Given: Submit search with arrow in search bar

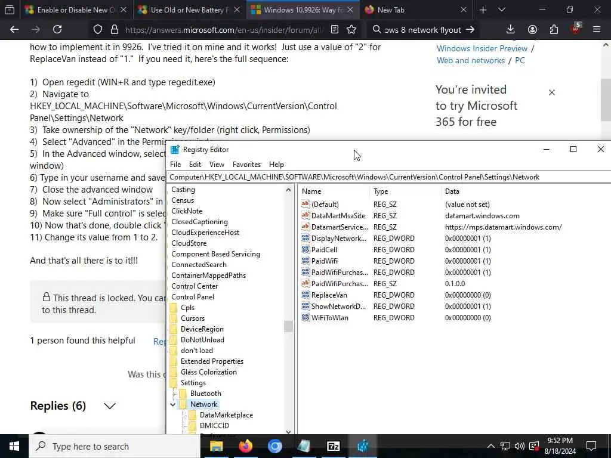Looking at the screenshot, I should coord(470,30).
